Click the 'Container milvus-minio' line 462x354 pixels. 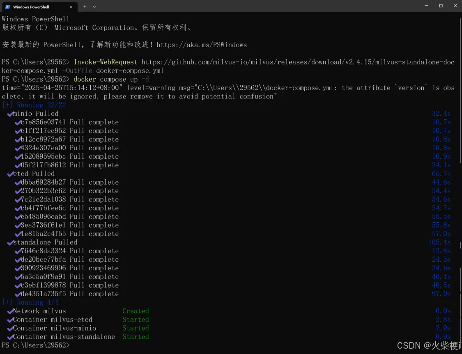tap(52, 328)
